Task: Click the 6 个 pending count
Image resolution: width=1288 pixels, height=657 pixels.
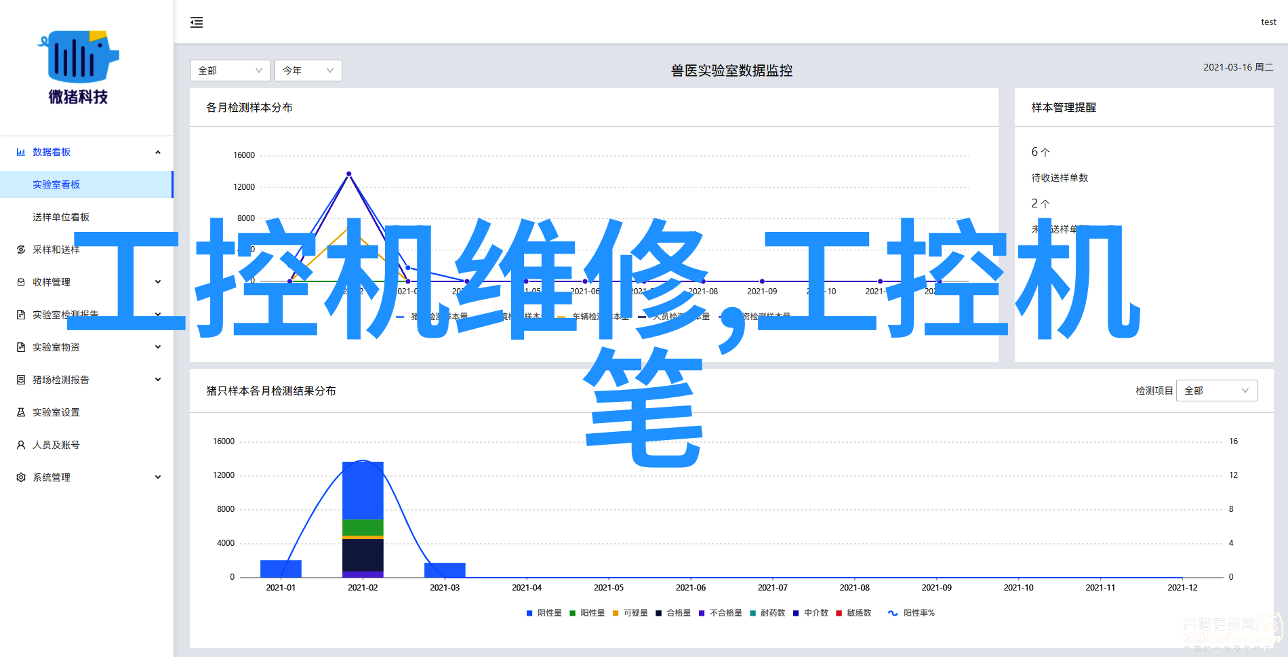Action: pos(1040,152)
